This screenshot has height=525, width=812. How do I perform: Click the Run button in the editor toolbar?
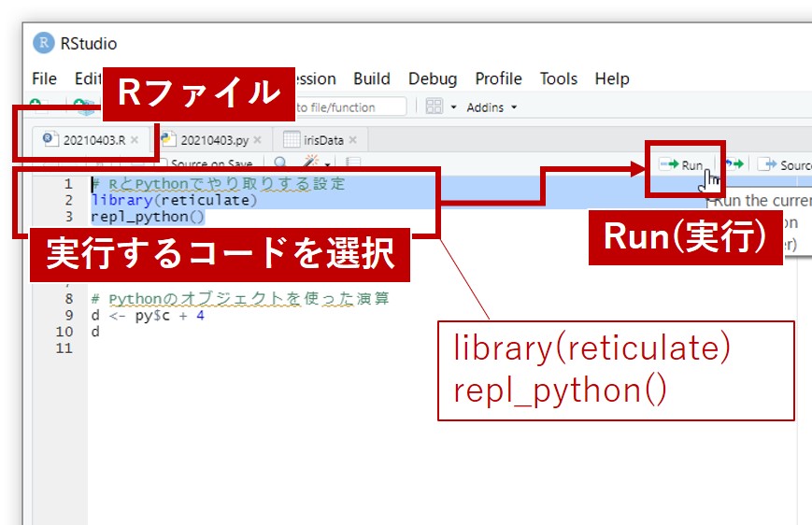pyautogui.click(x=682, y=165)
